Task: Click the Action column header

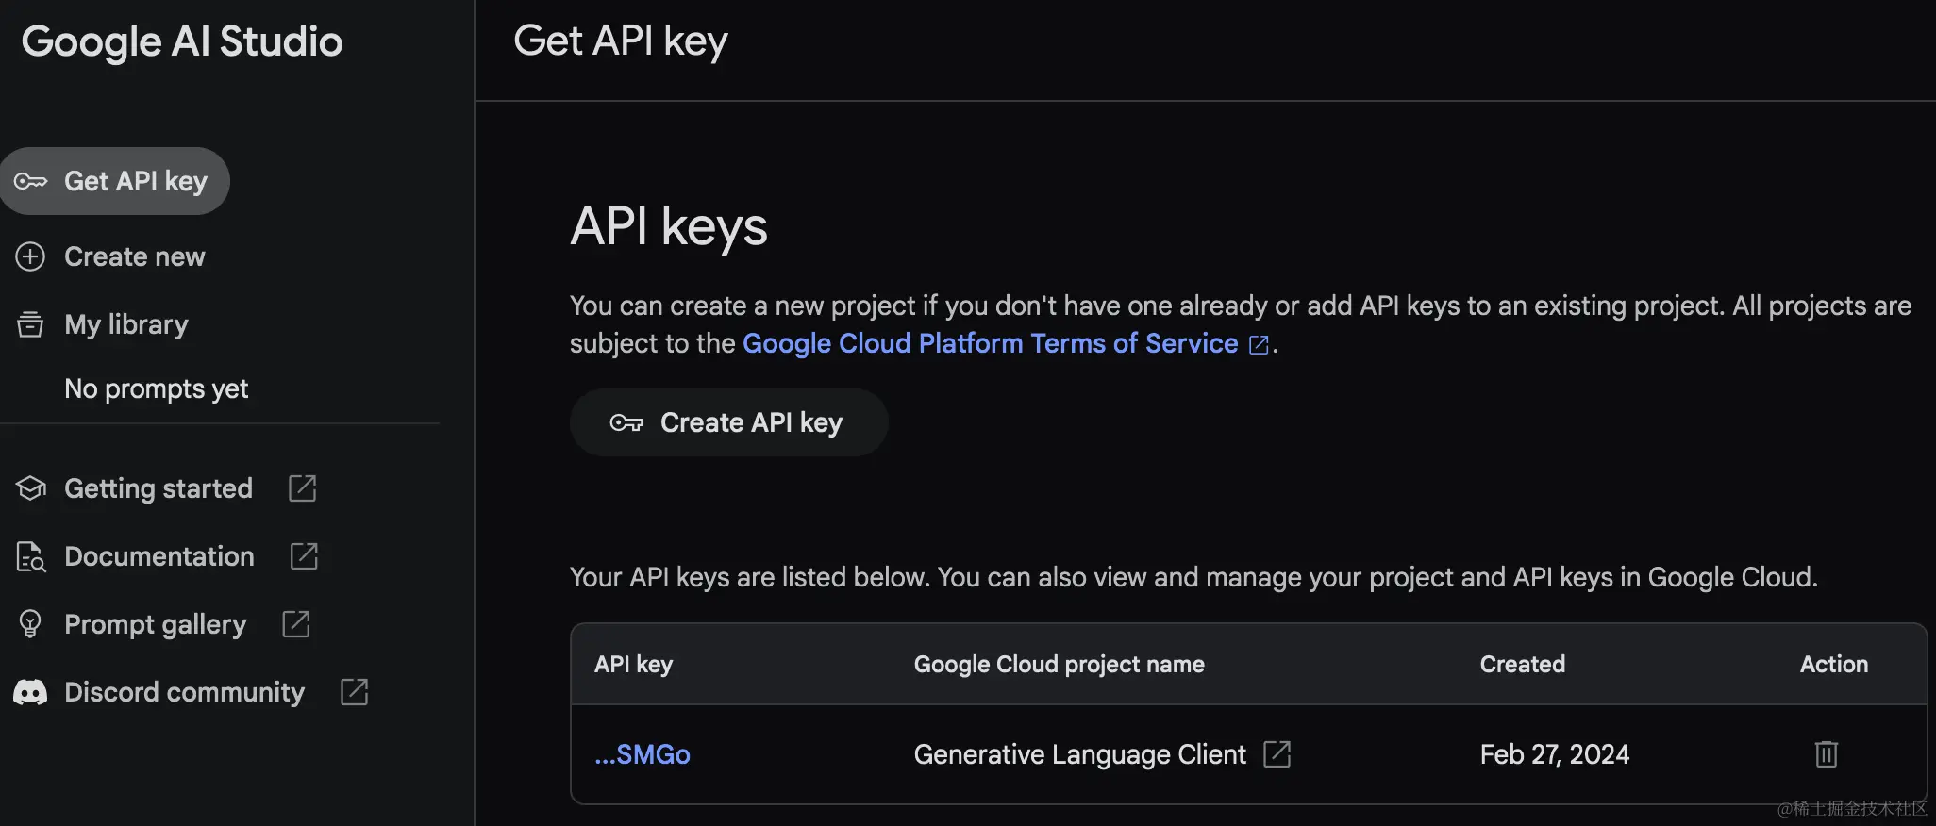Action: [x=1834, y=665]
